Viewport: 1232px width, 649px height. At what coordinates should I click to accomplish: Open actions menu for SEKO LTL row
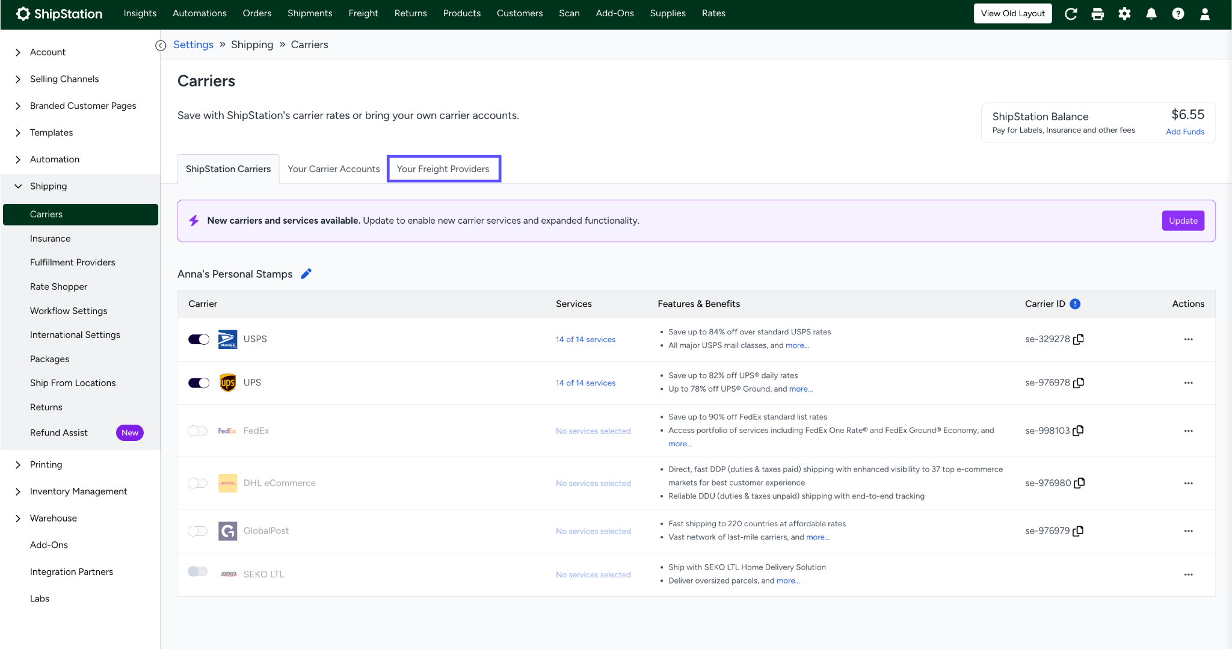point(1188,574)
